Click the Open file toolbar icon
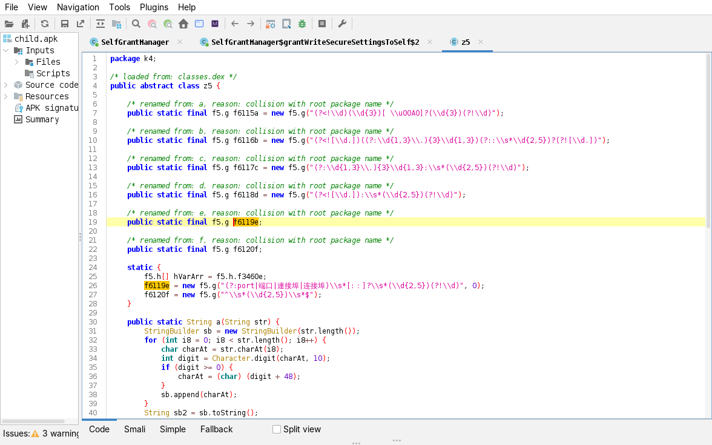712x445 pixels. click(9, 24)
